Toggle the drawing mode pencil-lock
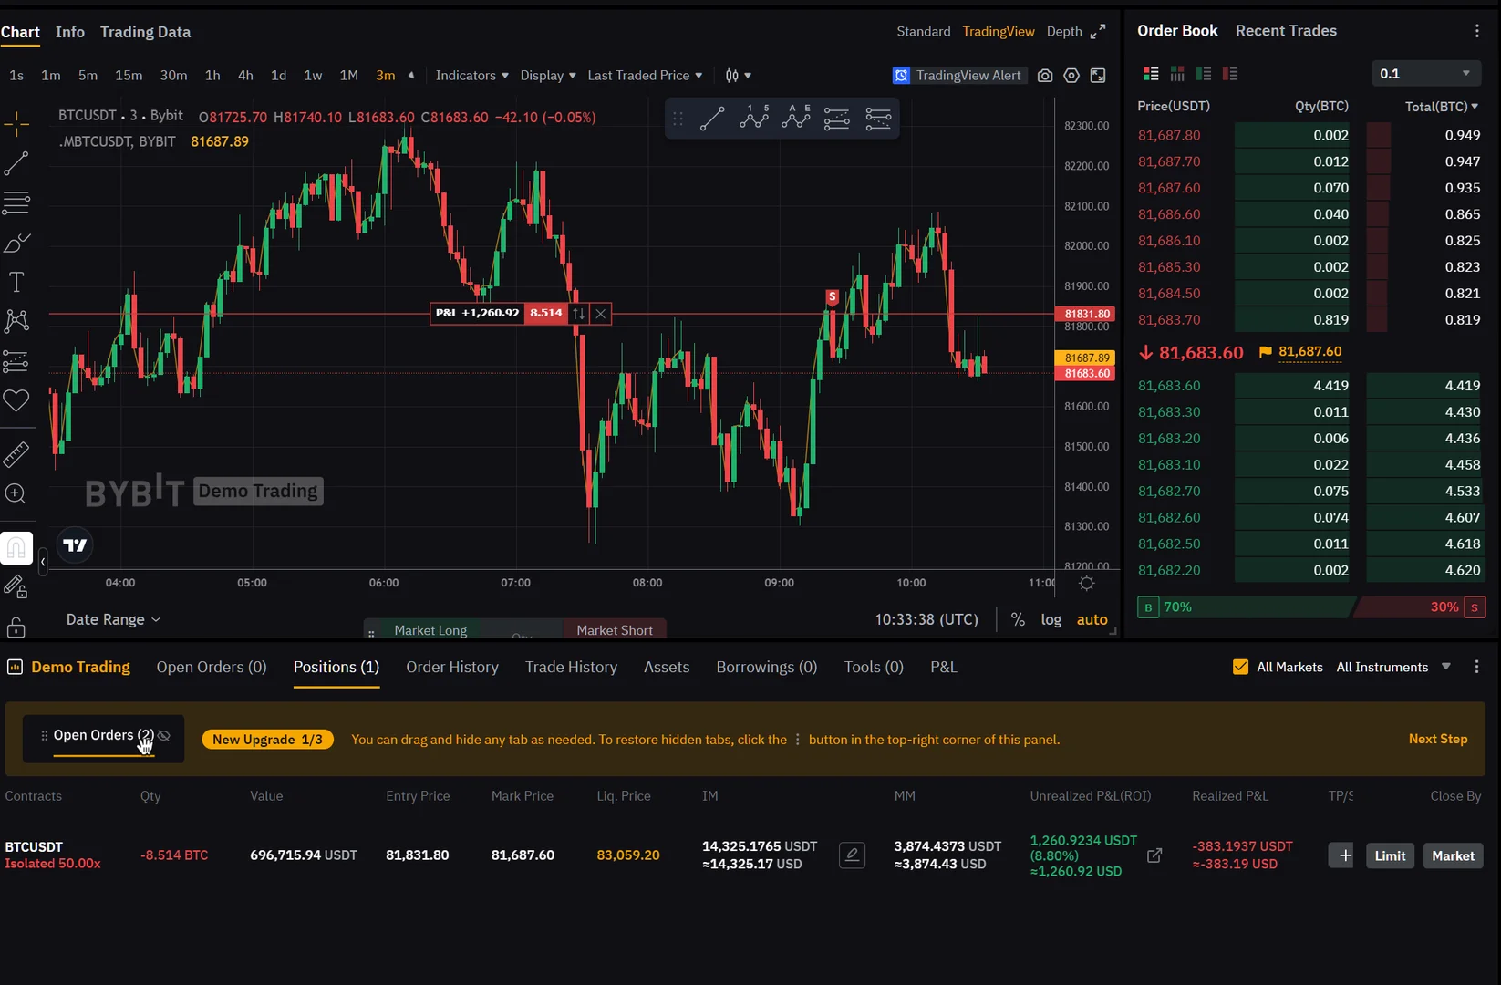The width and height of the screenshot is (1501, 985). 16,587
